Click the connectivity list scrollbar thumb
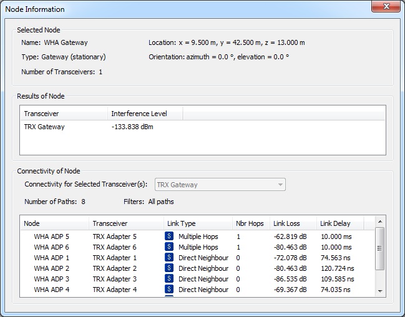405x317 pixels. tap(380, 247)
